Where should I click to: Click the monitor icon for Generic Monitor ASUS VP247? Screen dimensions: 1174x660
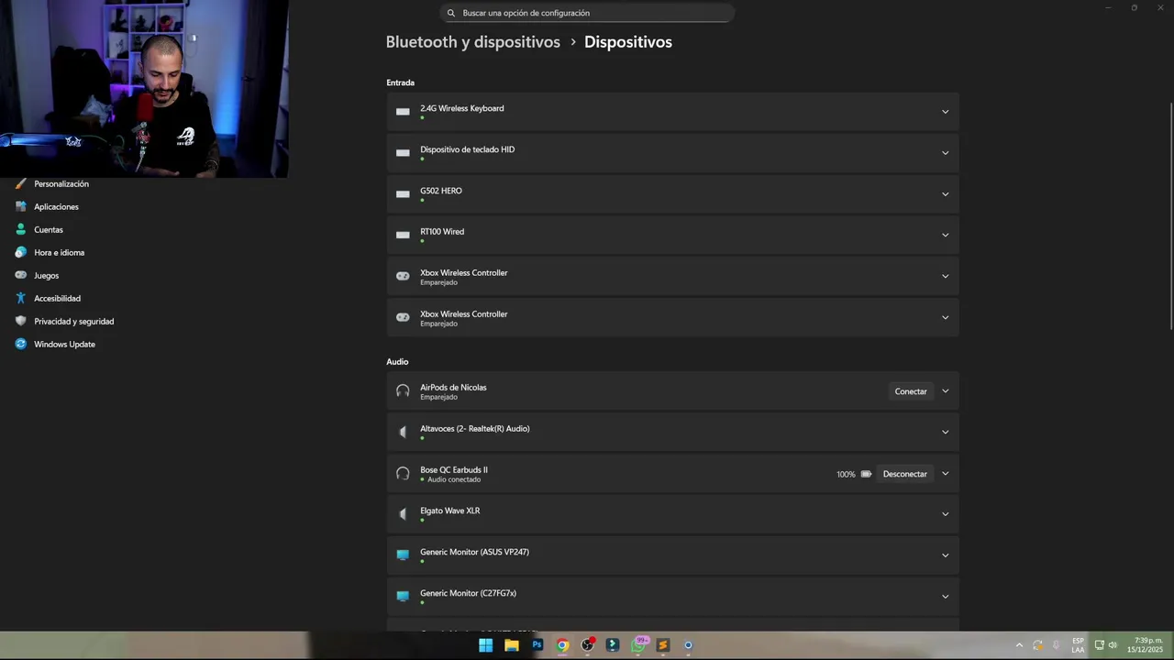point(403,555)
